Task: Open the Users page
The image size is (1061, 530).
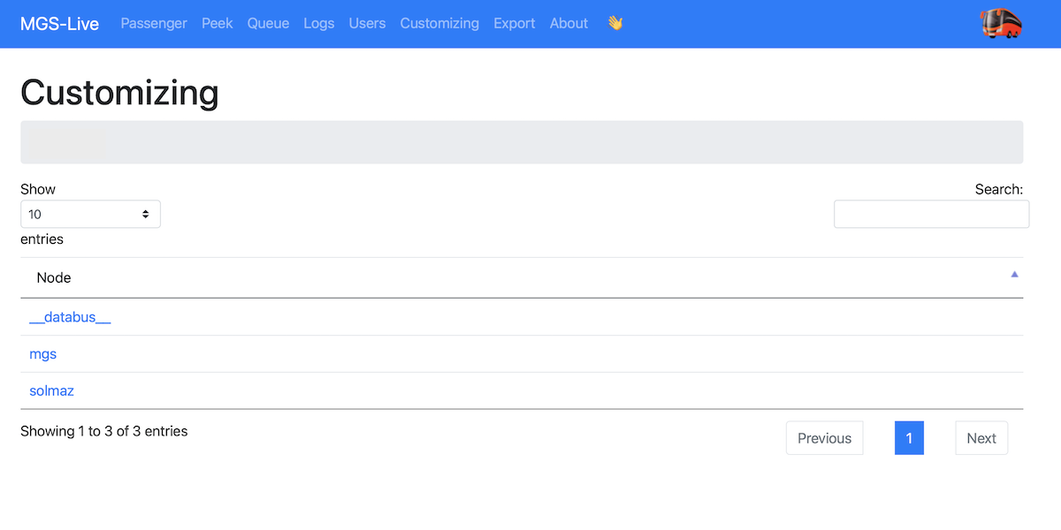Action: (367, 24)
